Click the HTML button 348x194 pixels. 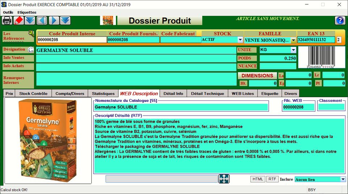(258, 179)
